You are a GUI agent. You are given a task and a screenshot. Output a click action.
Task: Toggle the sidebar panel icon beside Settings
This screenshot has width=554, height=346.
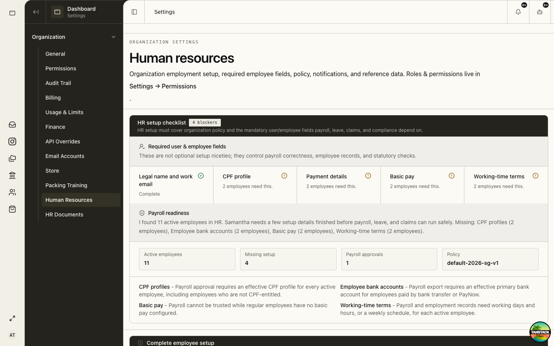coord(134,12)
